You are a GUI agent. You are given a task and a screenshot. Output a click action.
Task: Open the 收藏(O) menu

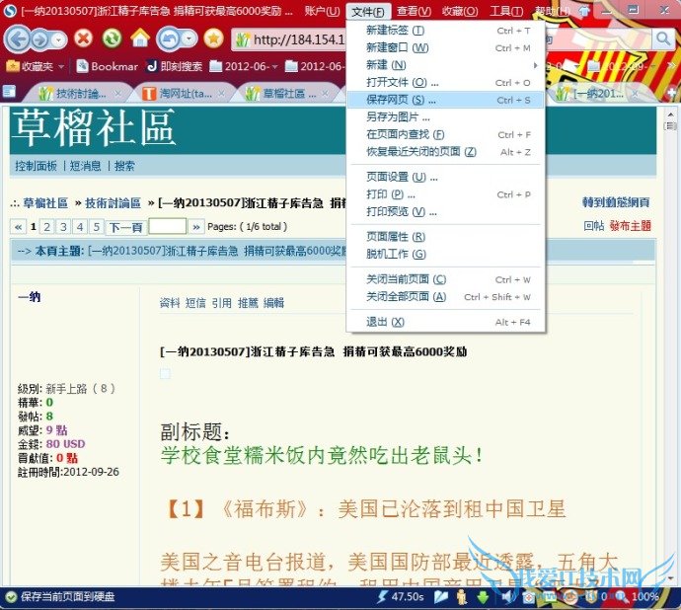point(460,11)
